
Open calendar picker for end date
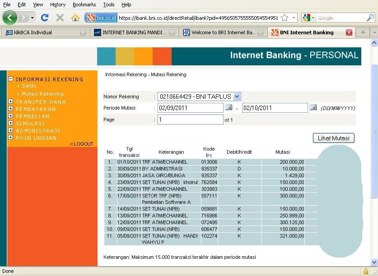pyautogui.click(x=313, y=107)
